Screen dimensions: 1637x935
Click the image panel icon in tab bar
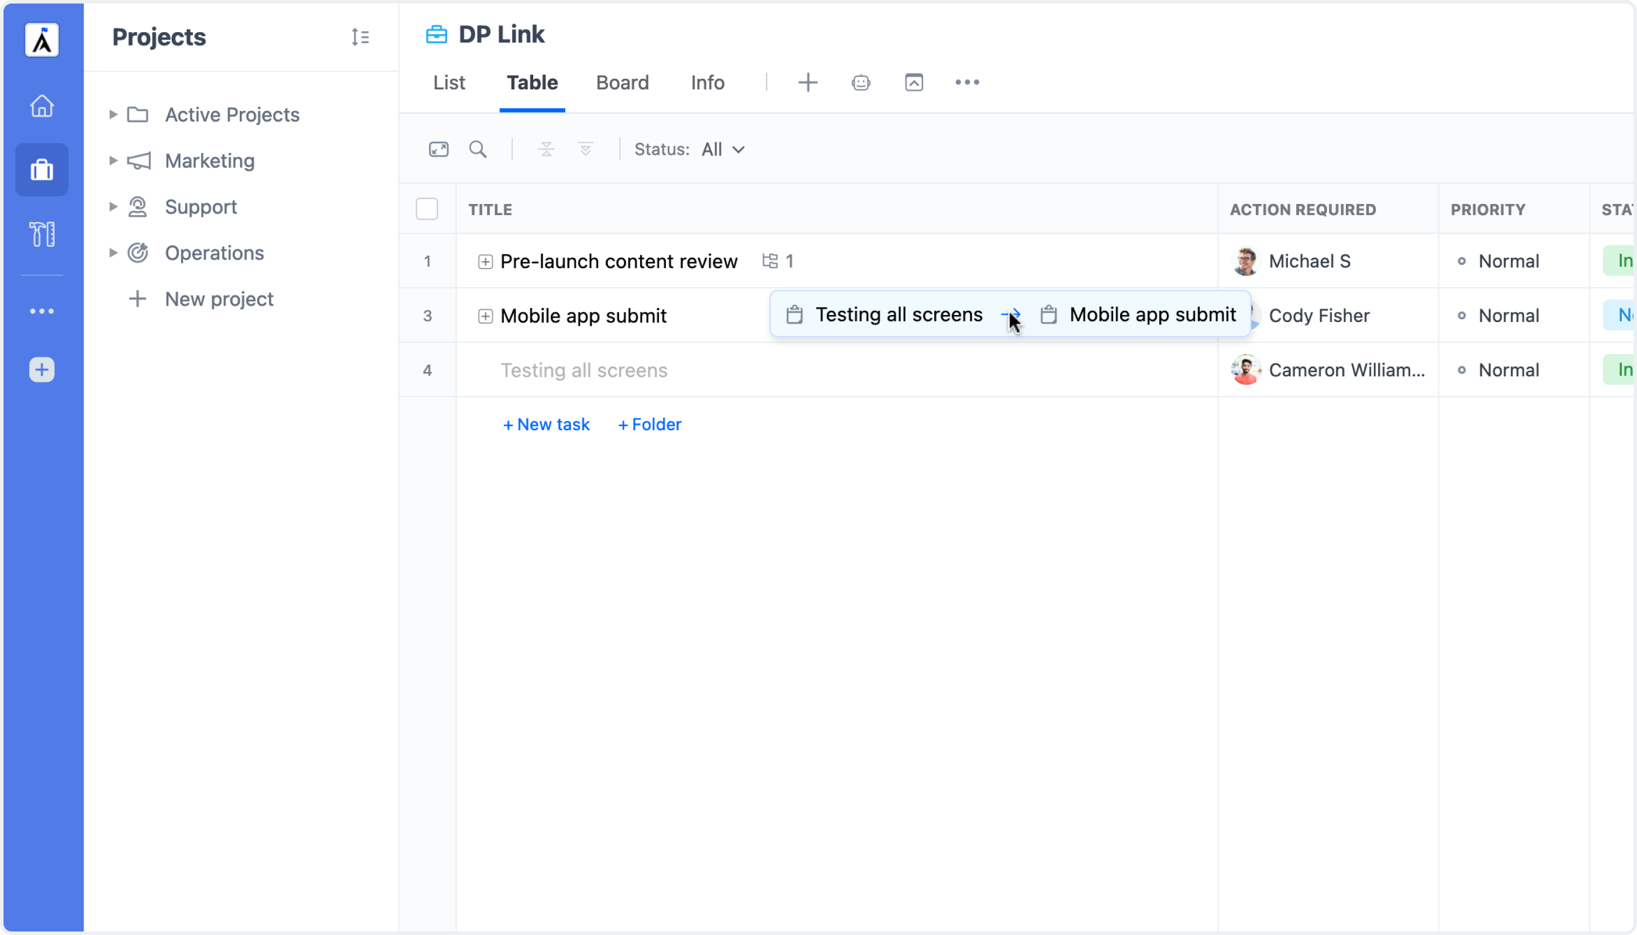click(x=914, y=82)
